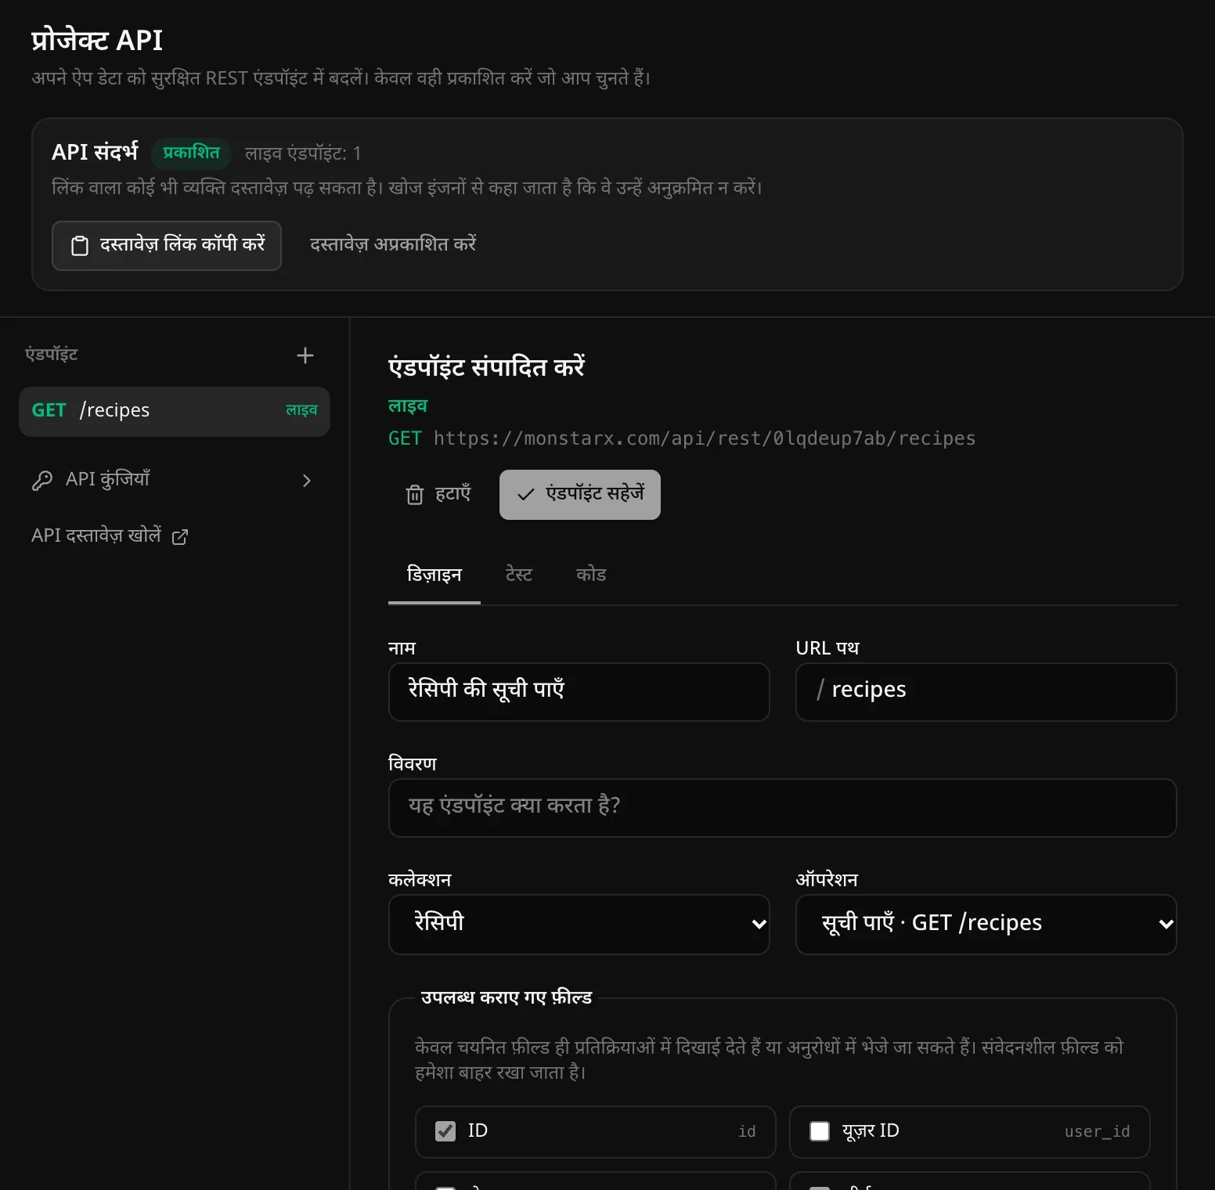
Task: Click the plus icon to add endpoint
Action: pyautogui.click(x=305, y=355)
